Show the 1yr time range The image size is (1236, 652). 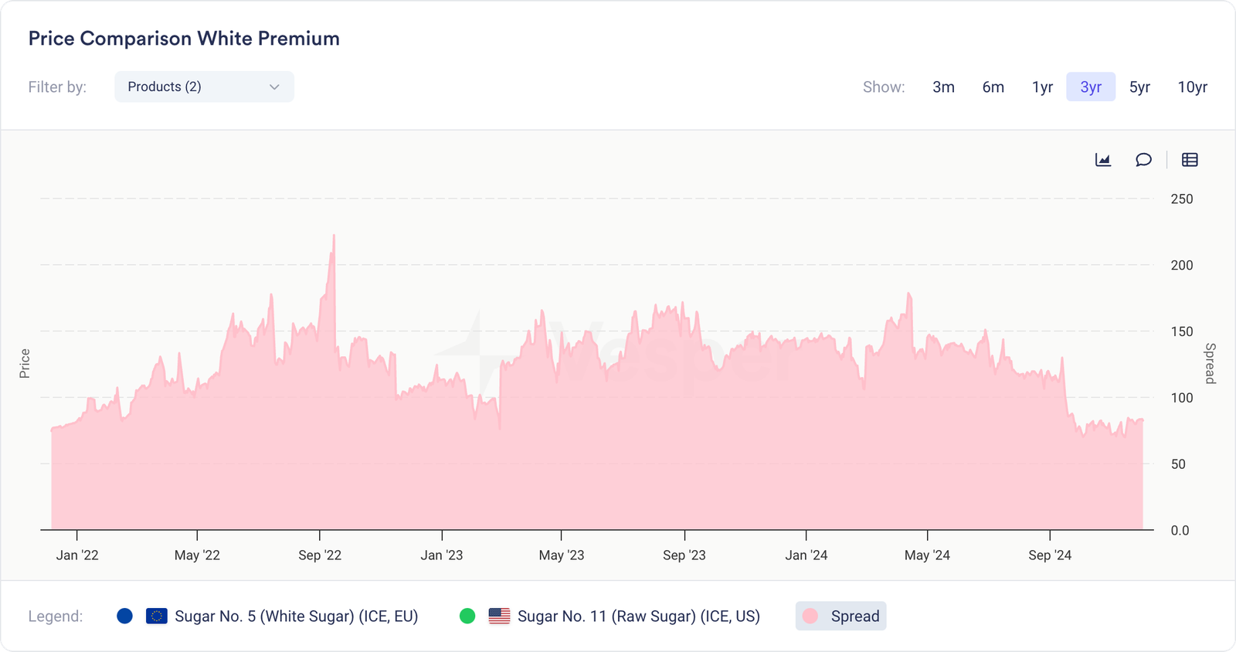click(x=1042, y=87)
